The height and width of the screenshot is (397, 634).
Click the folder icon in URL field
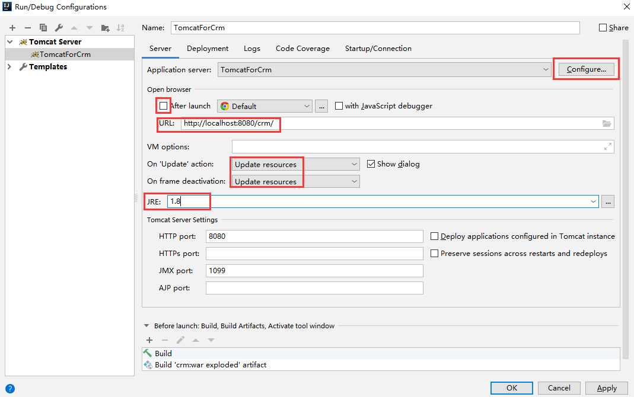click(x=607, y=124)
